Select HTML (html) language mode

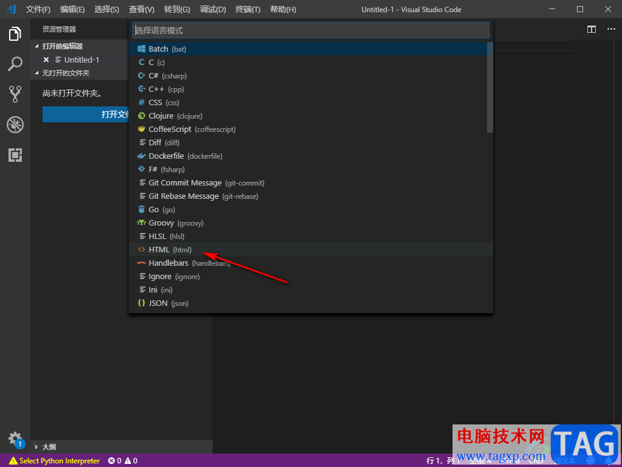[x=311, y=250]
